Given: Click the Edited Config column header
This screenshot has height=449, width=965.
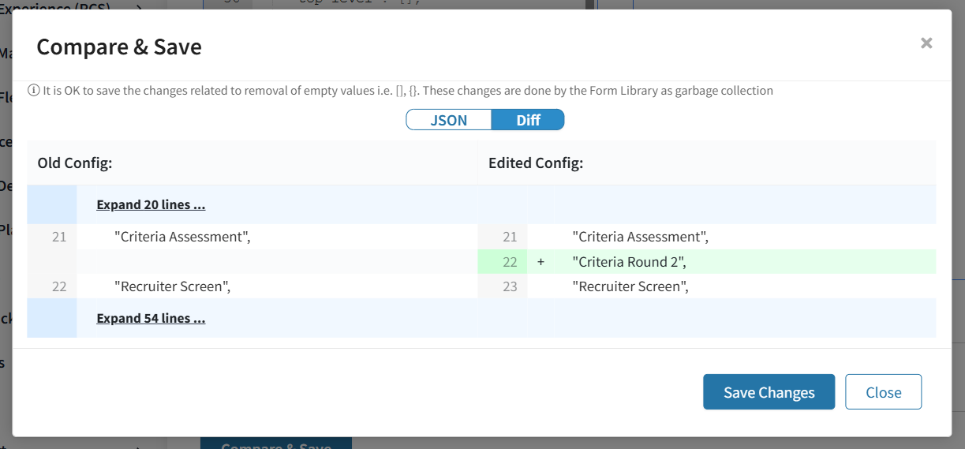Looking at the screenshot, I should (536, 164).
